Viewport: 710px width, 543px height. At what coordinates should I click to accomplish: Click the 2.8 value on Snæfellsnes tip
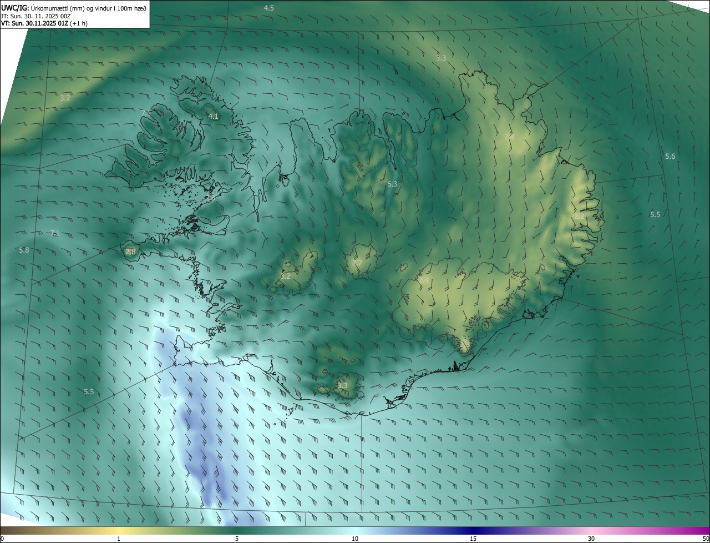[x=130, y=252]
